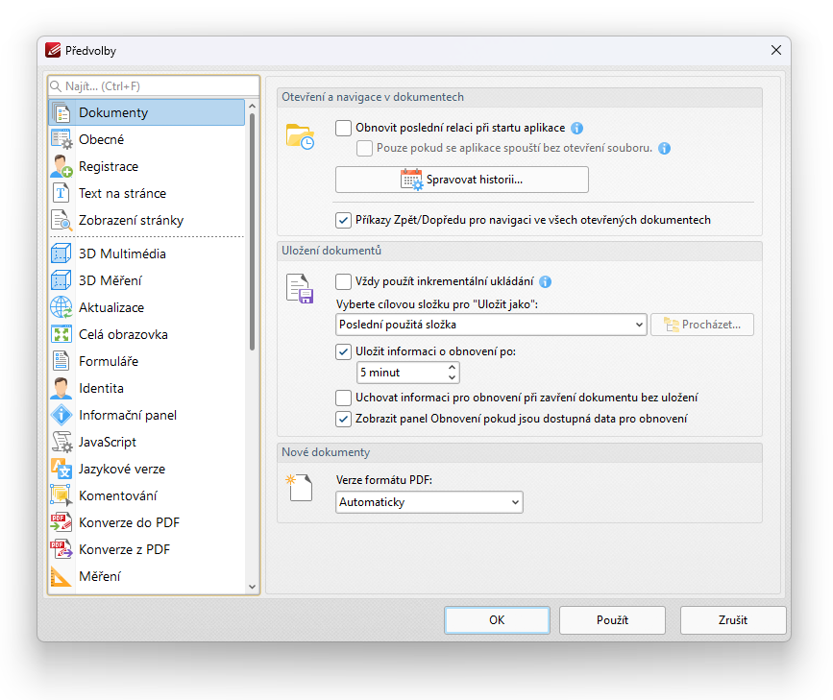The image size is (833, 700).
Task: Toggle Vždy použít inkrementální ukládání checkbox
Action: pyautogui.click(x=344, y=282)
